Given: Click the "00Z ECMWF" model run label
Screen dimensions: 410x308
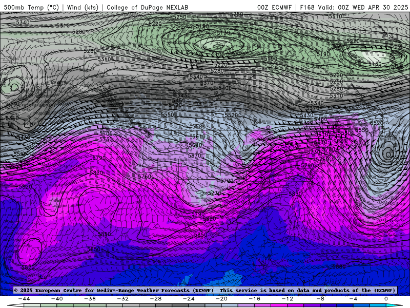Looking at the screenshot, I should pyautogui.click(x=274, y=7).
